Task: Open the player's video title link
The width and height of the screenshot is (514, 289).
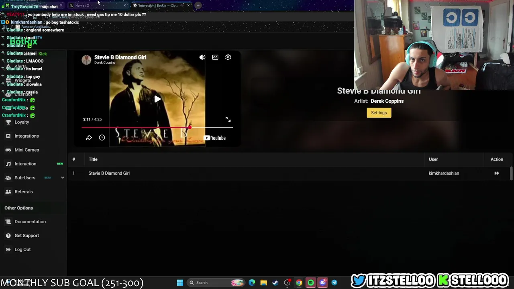Action: coord(120,57)
